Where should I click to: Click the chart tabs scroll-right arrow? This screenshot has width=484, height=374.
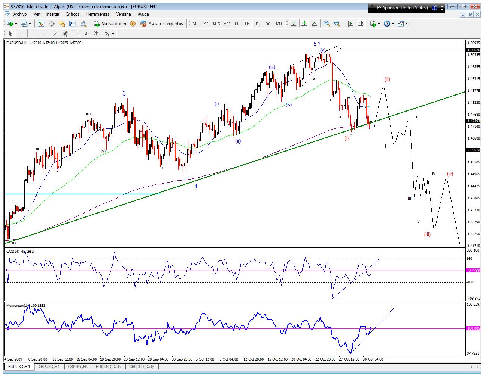pos(478,367)
